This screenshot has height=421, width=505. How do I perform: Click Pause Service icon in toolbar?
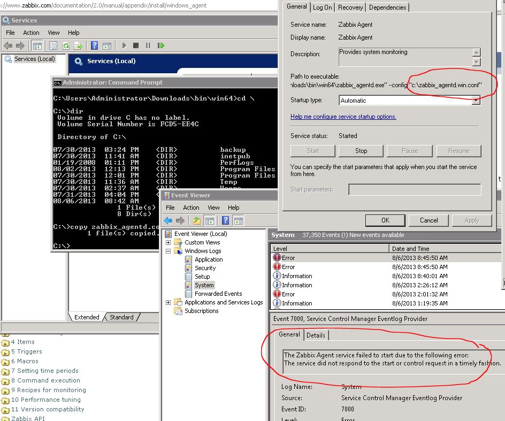[148, 46]
